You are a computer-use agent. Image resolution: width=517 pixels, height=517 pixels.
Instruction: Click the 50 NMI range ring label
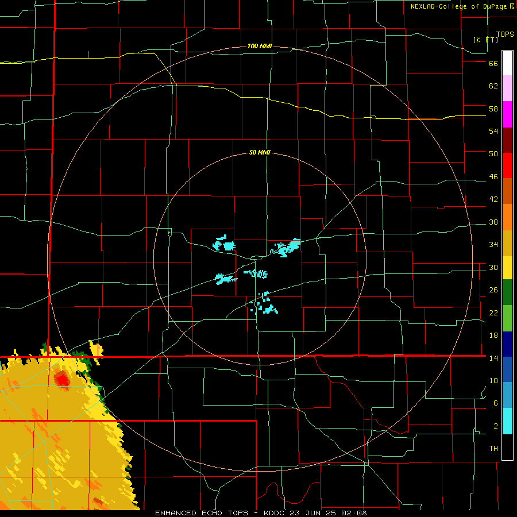[x=260, y=152]
